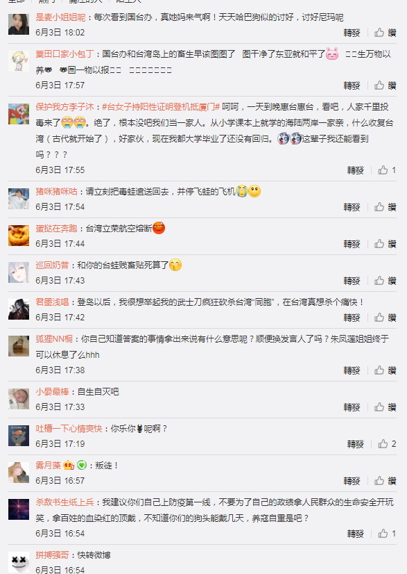Like the comment posted at 17:57
407x574 pixels.
pos(385,85)
